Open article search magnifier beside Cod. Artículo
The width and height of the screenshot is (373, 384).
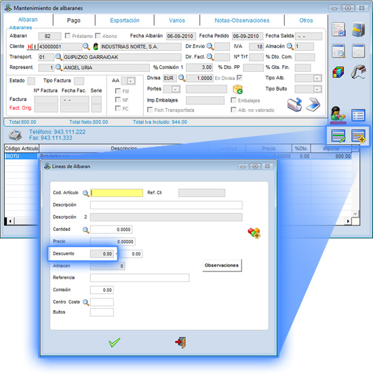point(85,193)
